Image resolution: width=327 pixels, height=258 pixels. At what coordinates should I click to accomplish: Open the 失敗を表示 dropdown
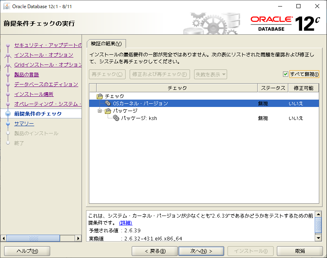(210, 74)
